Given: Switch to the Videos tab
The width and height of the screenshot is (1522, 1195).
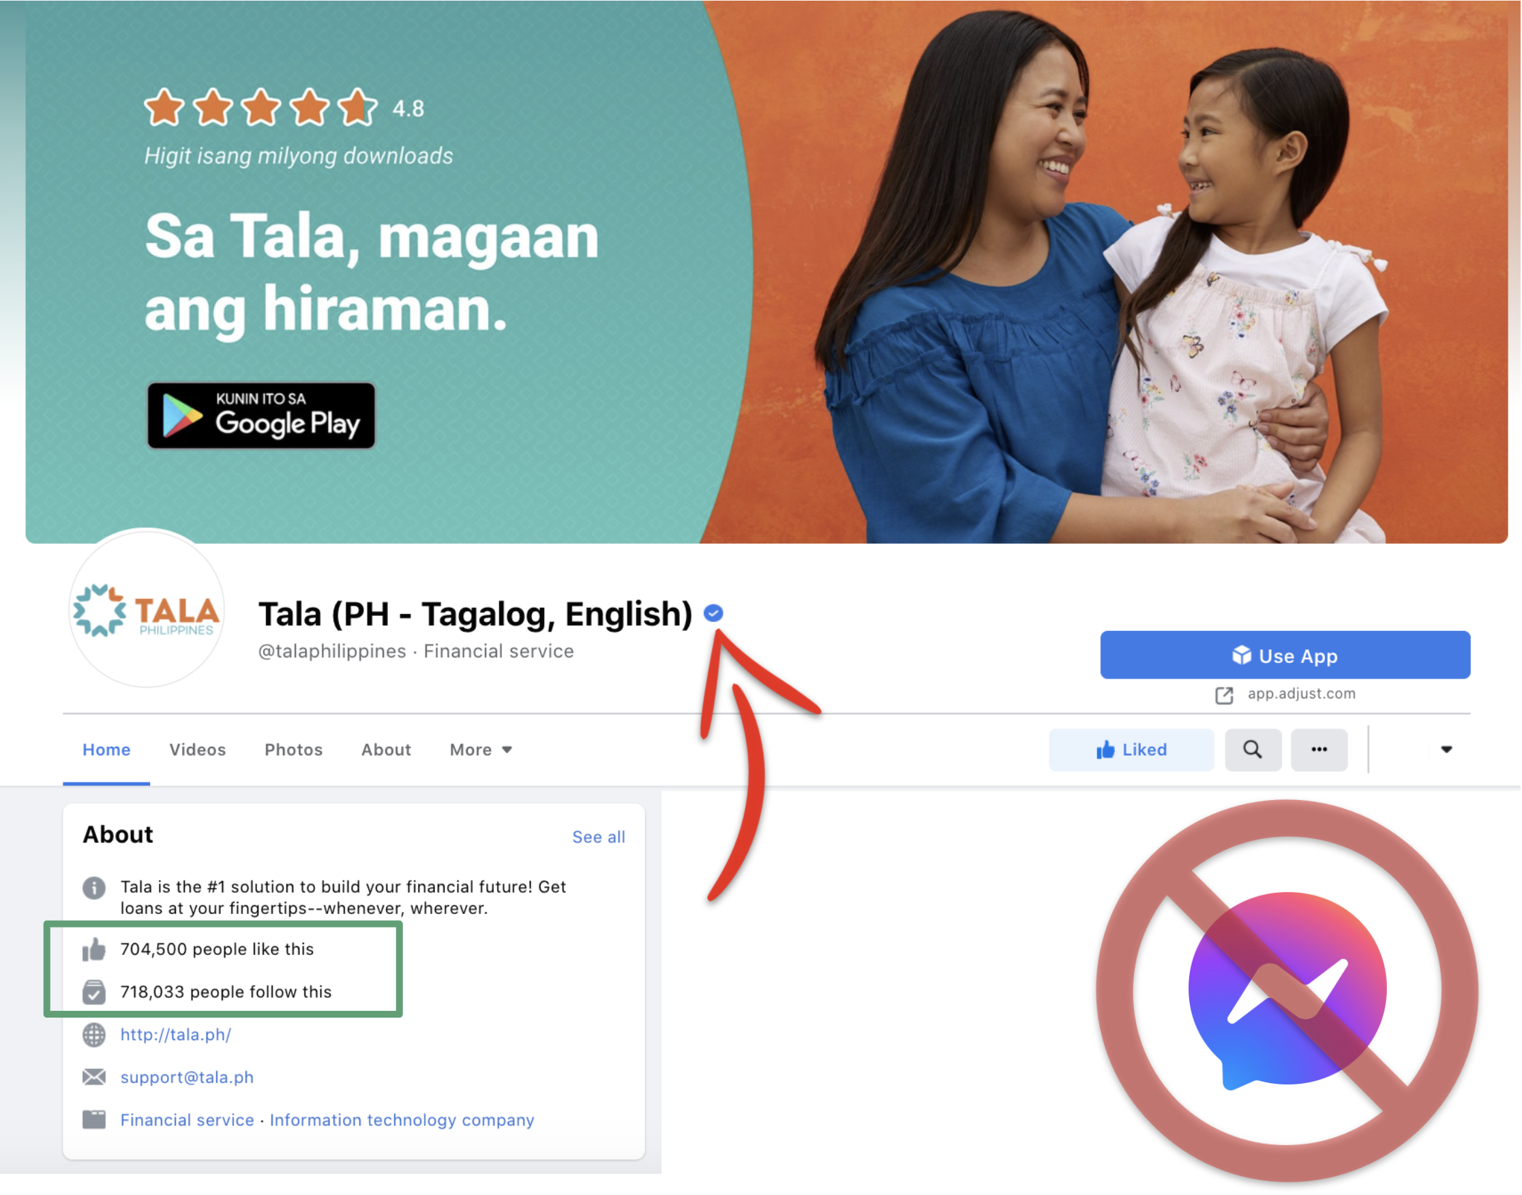Looking at the screenshot, I should (x=198, y=750).
